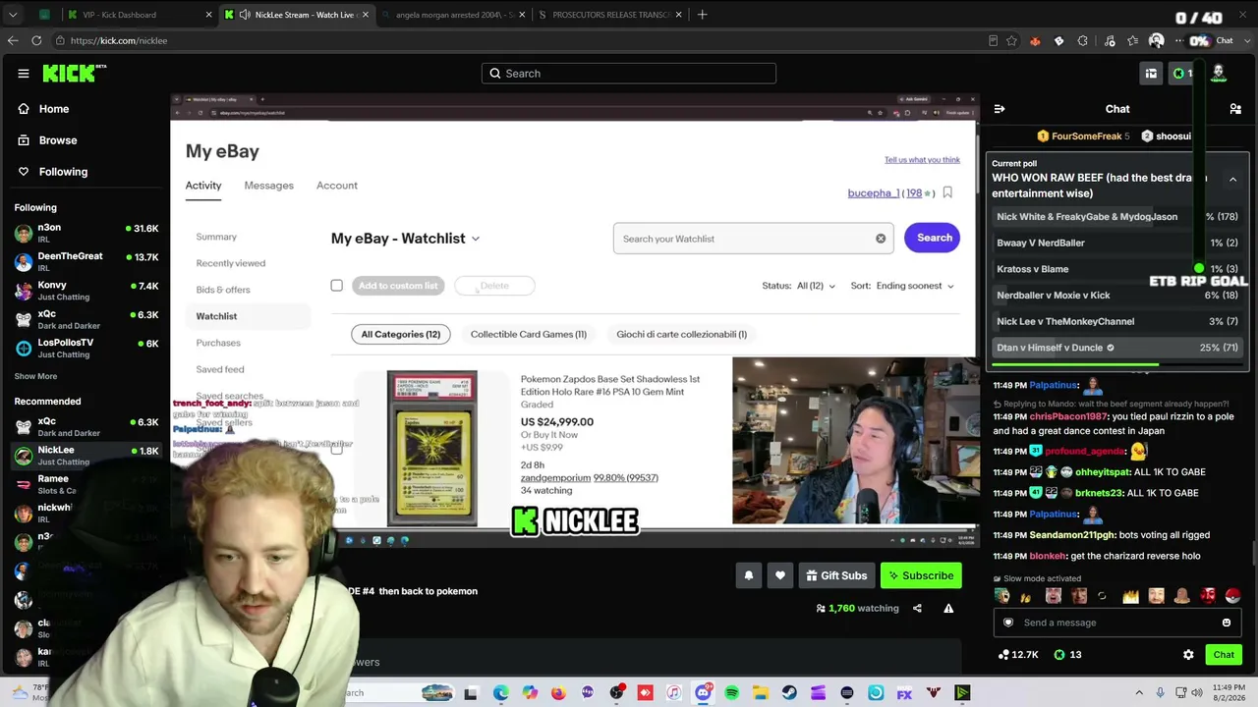Open LosPollosTV channel in Following list
Image resolution: width=1258 pixels, height=707 pixels.
[x=86, y=349]
